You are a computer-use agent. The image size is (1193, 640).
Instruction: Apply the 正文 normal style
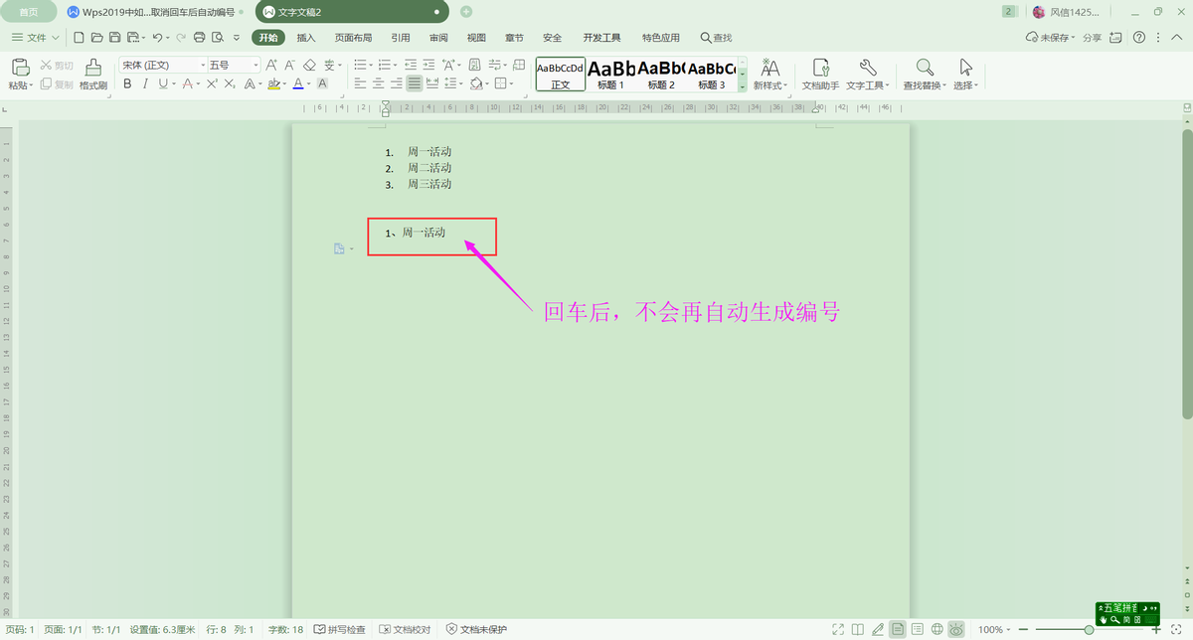point(561,75)
